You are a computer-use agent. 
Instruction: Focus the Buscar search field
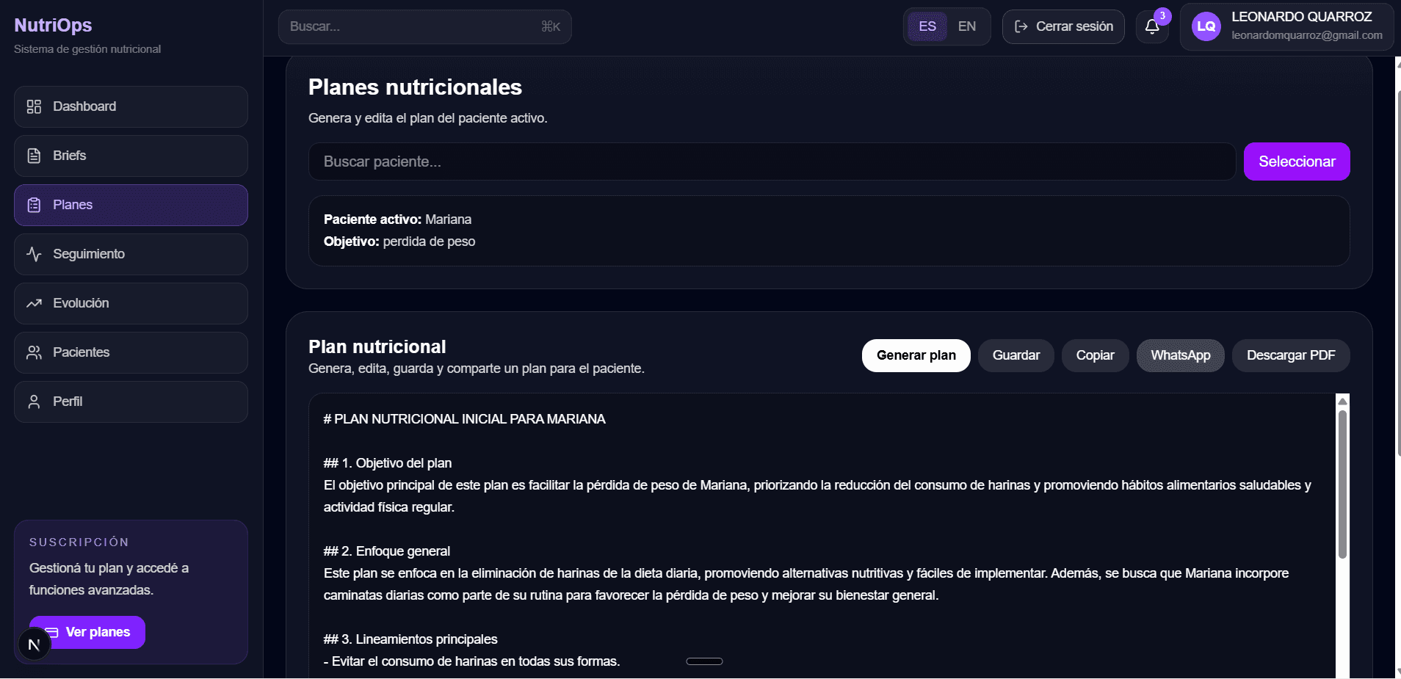point(424,26)
